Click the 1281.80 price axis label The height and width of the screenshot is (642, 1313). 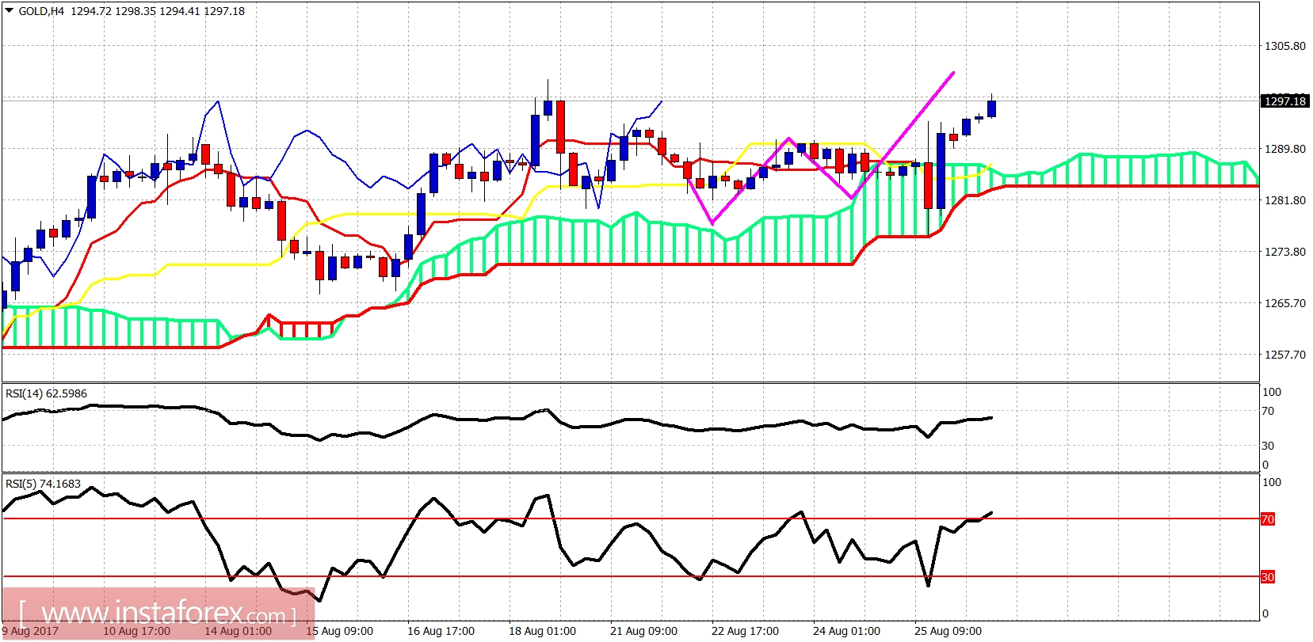1284,200
